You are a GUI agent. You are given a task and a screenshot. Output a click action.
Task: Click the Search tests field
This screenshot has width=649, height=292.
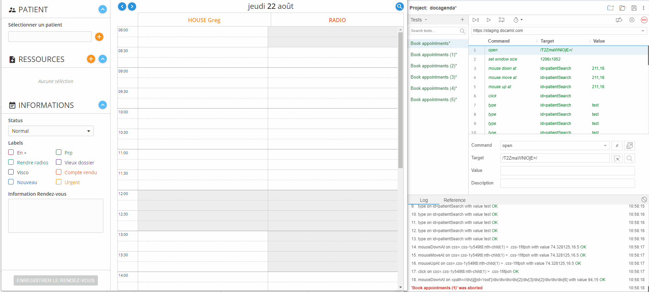coord(438,31)
